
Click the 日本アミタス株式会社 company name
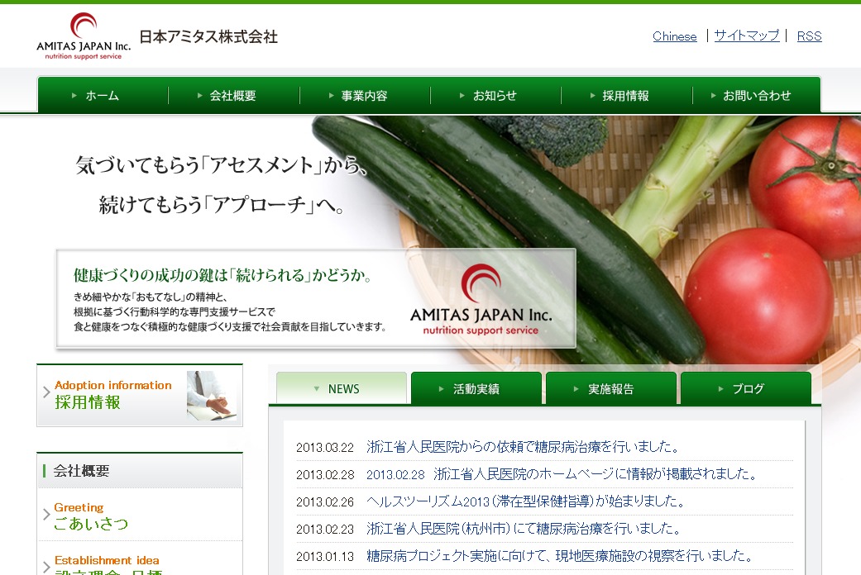pos(208,36)
